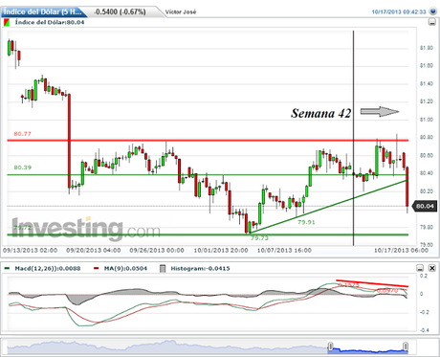Screen dimensions: 440x357
Task: Click the 79.73 low label on chart
Action: (x=259, y=238)
